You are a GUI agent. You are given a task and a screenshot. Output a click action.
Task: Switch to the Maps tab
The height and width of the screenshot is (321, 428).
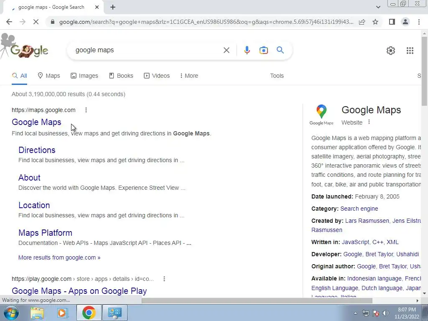(49, 76)
